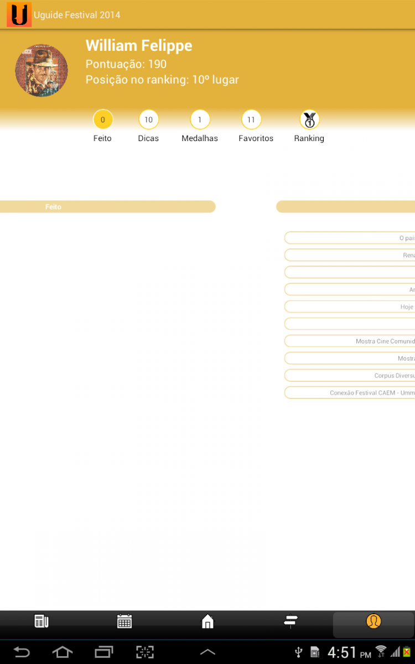Open the 'Conexão Festival CAEM' list item
The width and height of the screenshot is (415, 664).
click(350, 393)
